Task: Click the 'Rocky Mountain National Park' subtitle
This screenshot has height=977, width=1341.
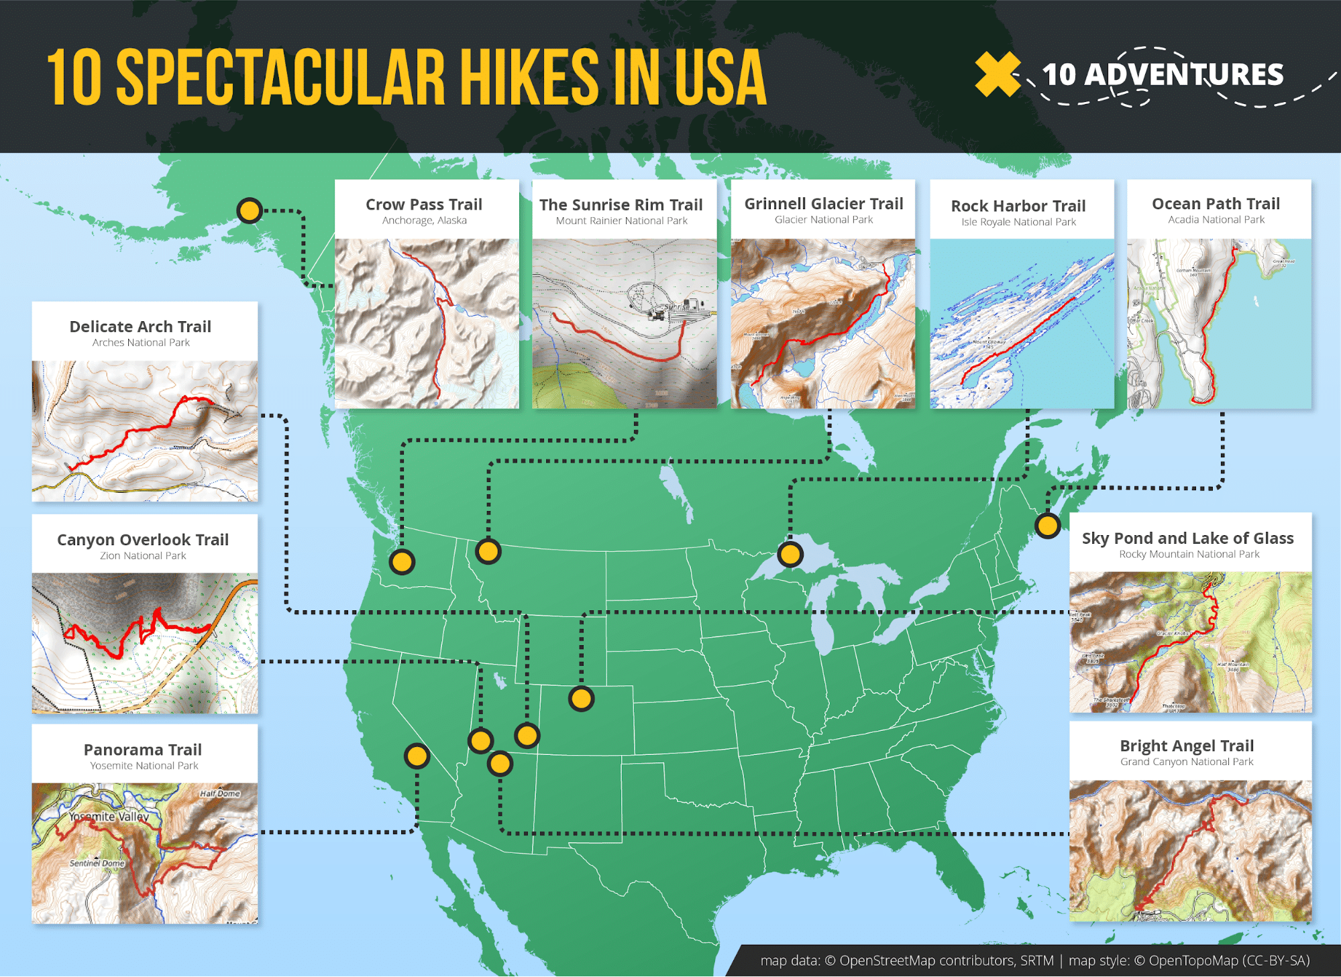Action: pos(1189,555)
